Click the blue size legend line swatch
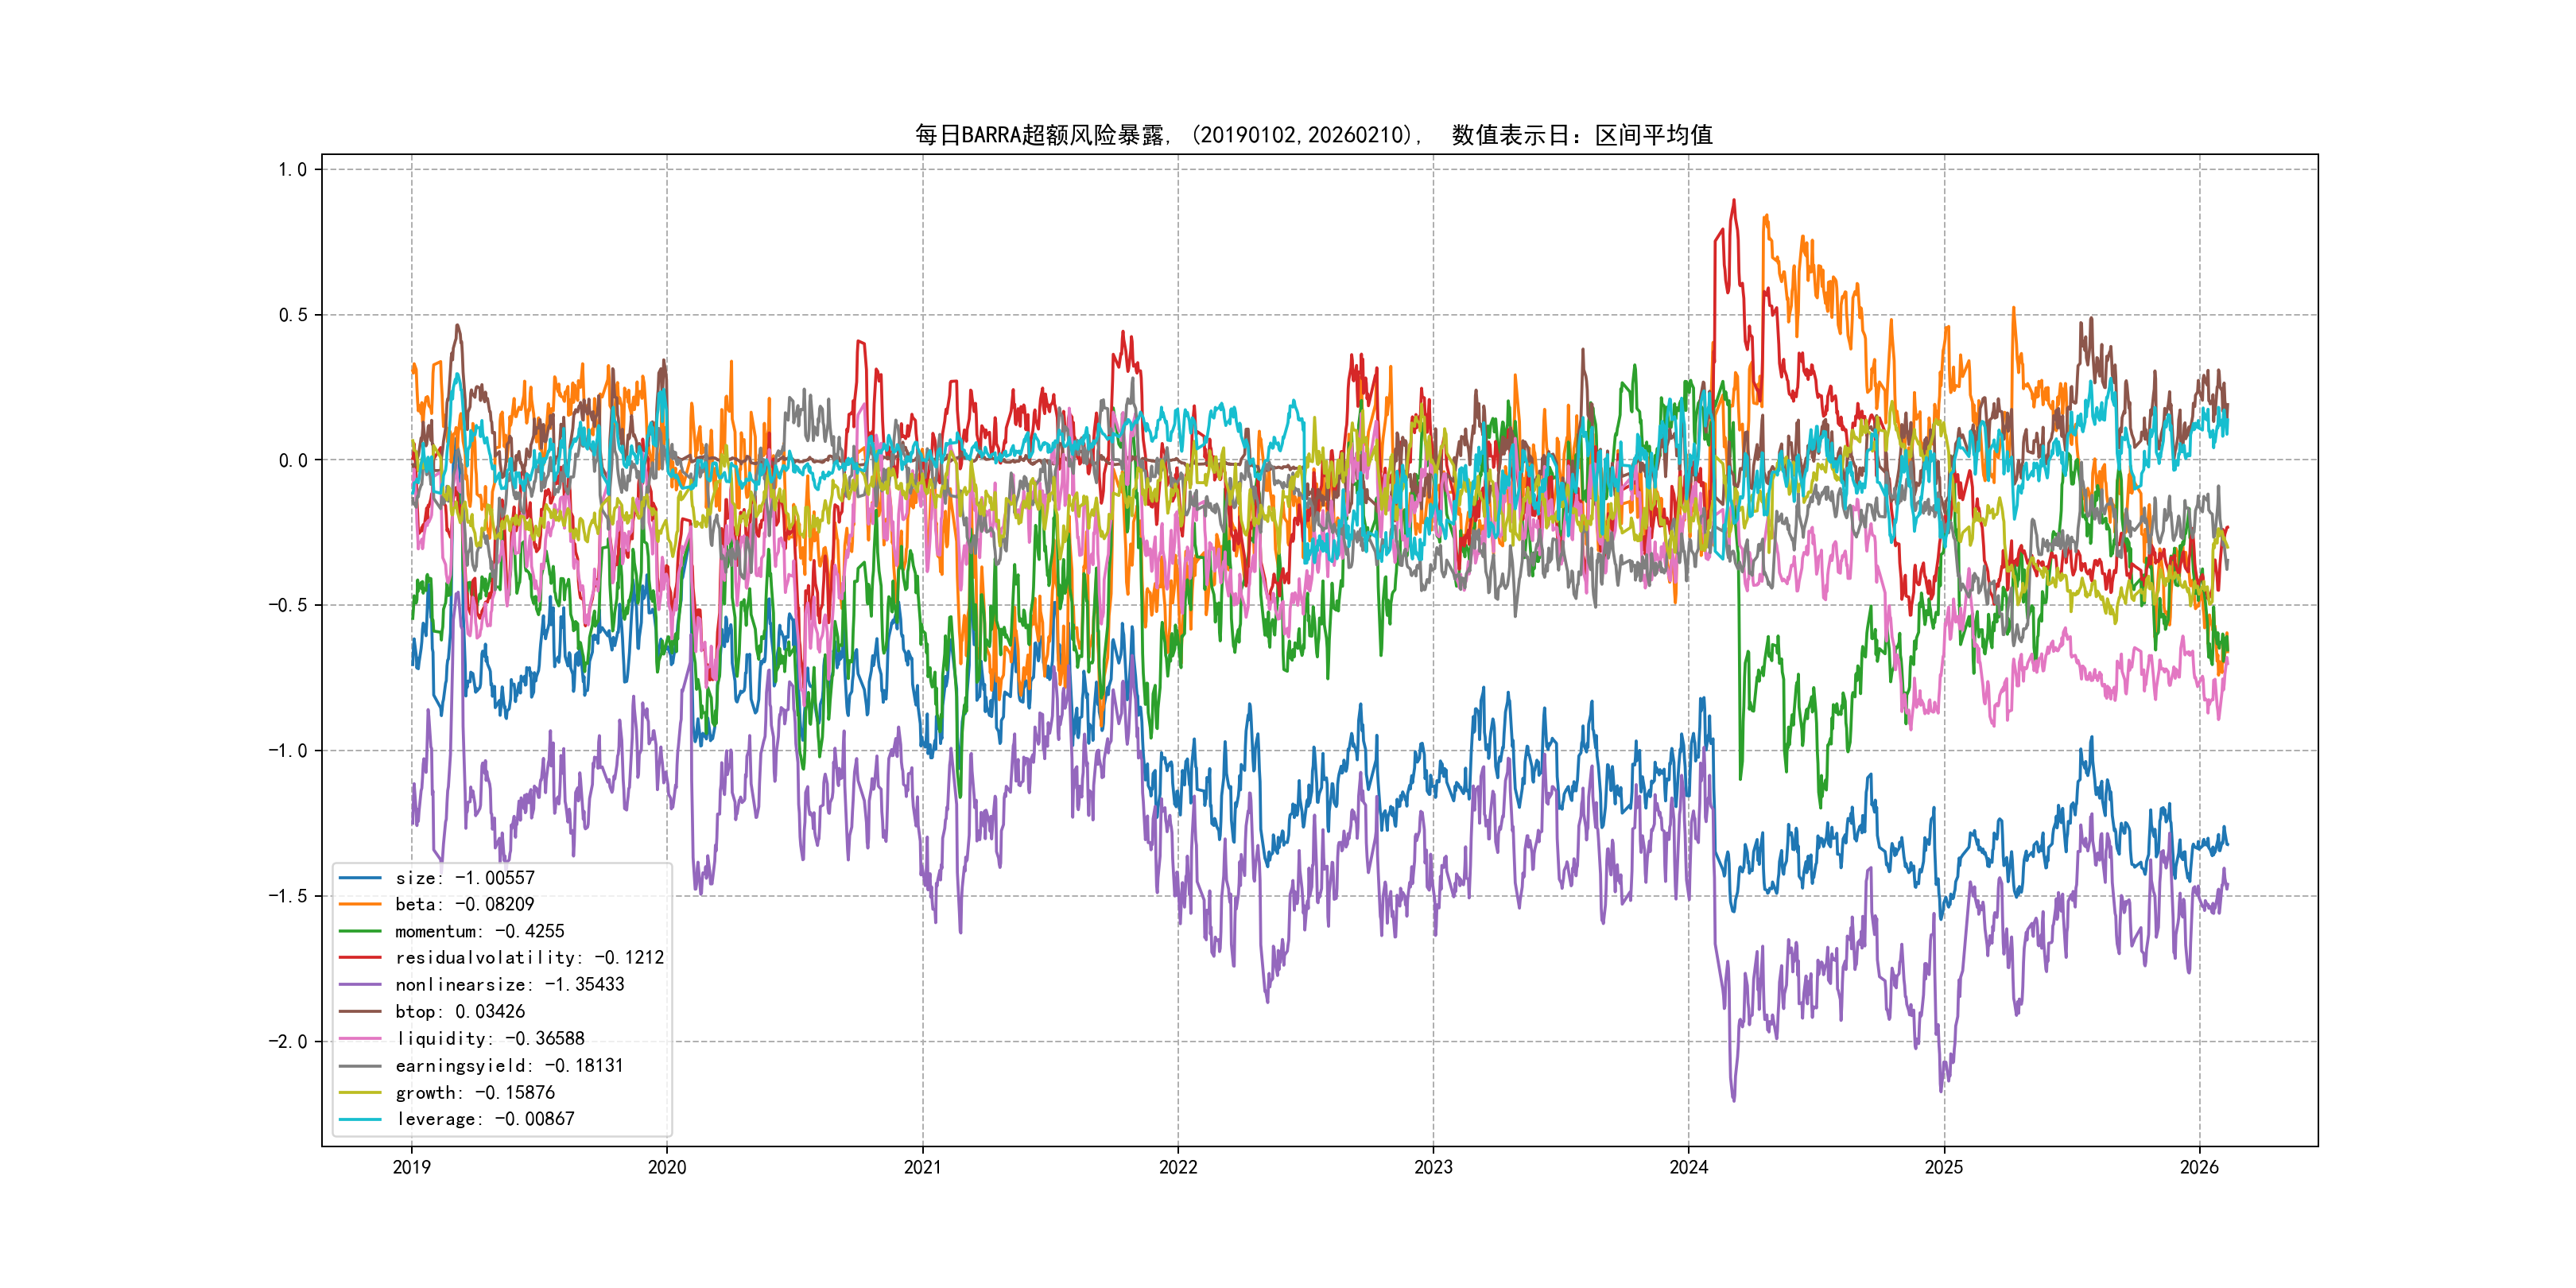 pos(360,878)
